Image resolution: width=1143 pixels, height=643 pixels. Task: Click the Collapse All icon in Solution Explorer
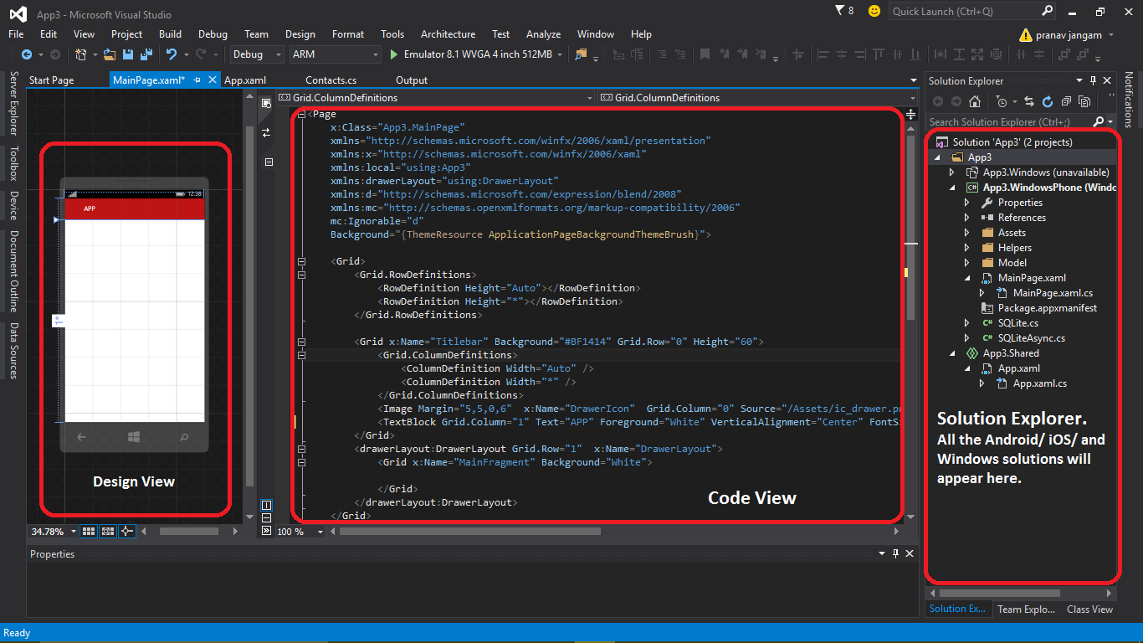click(1066, 101)
